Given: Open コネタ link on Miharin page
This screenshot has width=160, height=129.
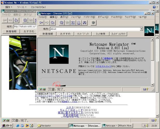Looking at the screenshot, I should 70,107.
